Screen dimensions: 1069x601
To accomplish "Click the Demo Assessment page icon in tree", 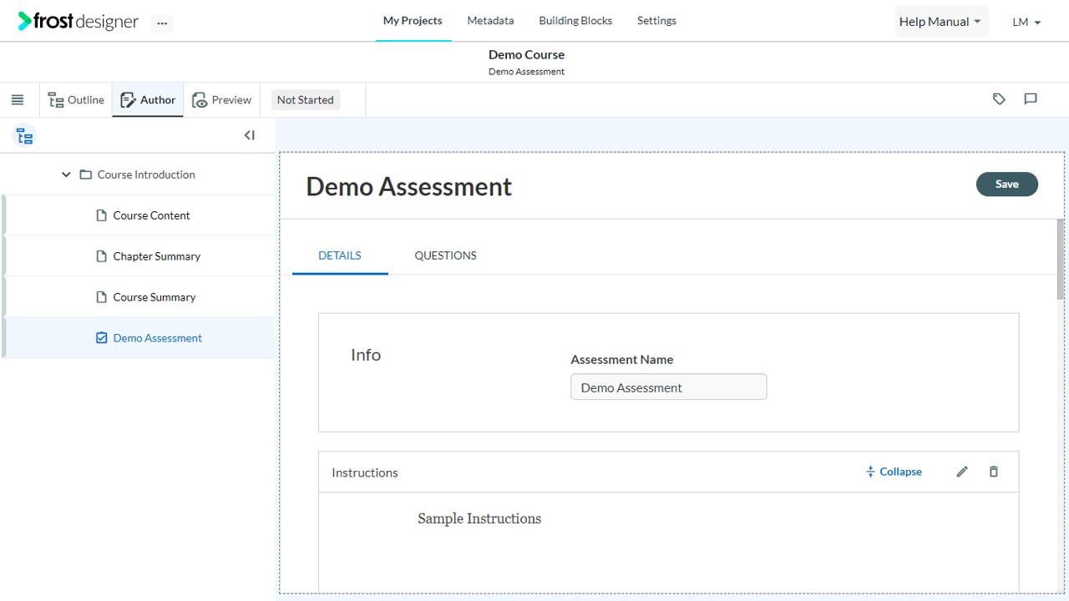I will (102, 338).
